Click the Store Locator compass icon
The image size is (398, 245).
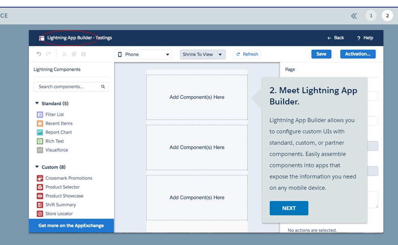coord(40,214)
